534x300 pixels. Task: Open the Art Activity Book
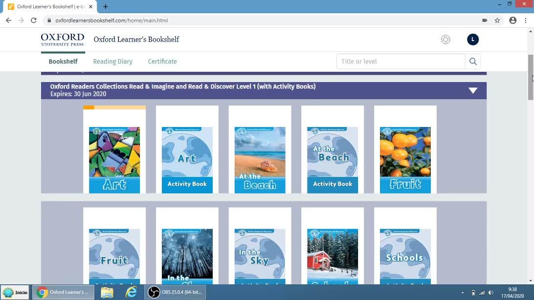187,160
